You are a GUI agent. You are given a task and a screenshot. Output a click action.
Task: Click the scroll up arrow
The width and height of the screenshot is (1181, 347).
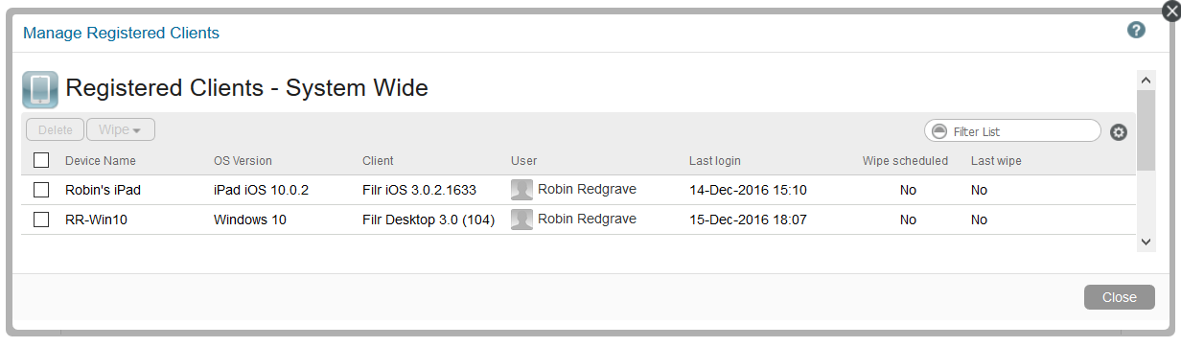1146,80
